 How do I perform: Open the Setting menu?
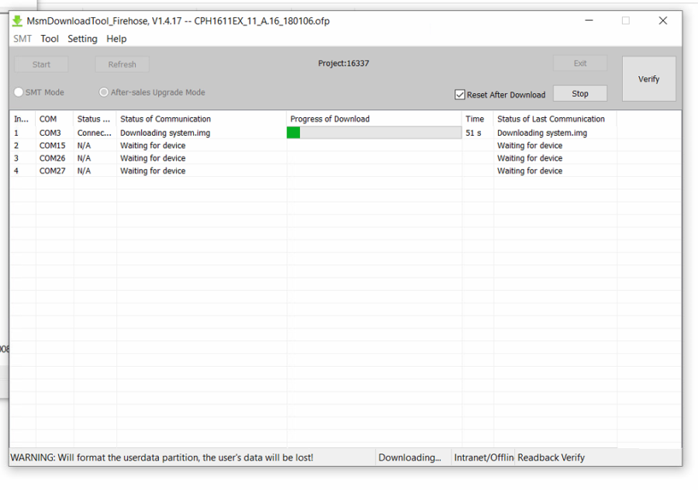click(82, 39)
